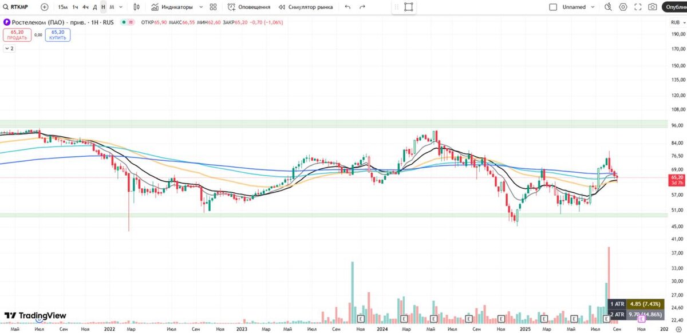Image resolution: width=687 pixels, height=333 pixels.
Task: Select the Н weekly timeframe
Action: pyautogui.click(x=103, y=7)
